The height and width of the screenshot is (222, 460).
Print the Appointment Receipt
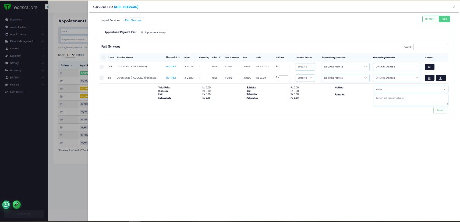[154, 33]
